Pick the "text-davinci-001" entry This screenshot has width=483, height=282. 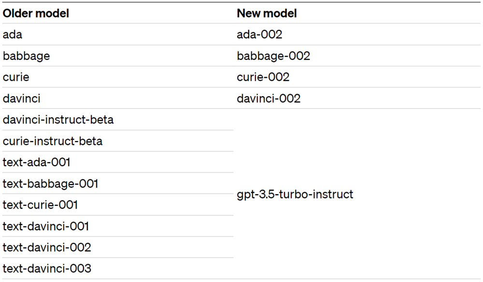[45, 226]
